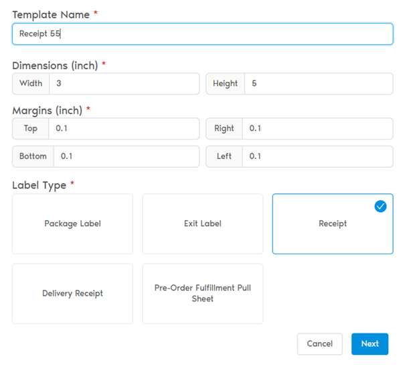
Task: Click the Height label addon
Action: [x=225, y=84]
